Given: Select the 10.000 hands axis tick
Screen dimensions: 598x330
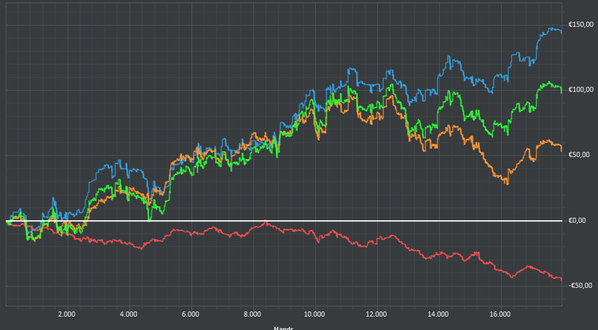Looking at the screenshot, I should pos(314,314).
